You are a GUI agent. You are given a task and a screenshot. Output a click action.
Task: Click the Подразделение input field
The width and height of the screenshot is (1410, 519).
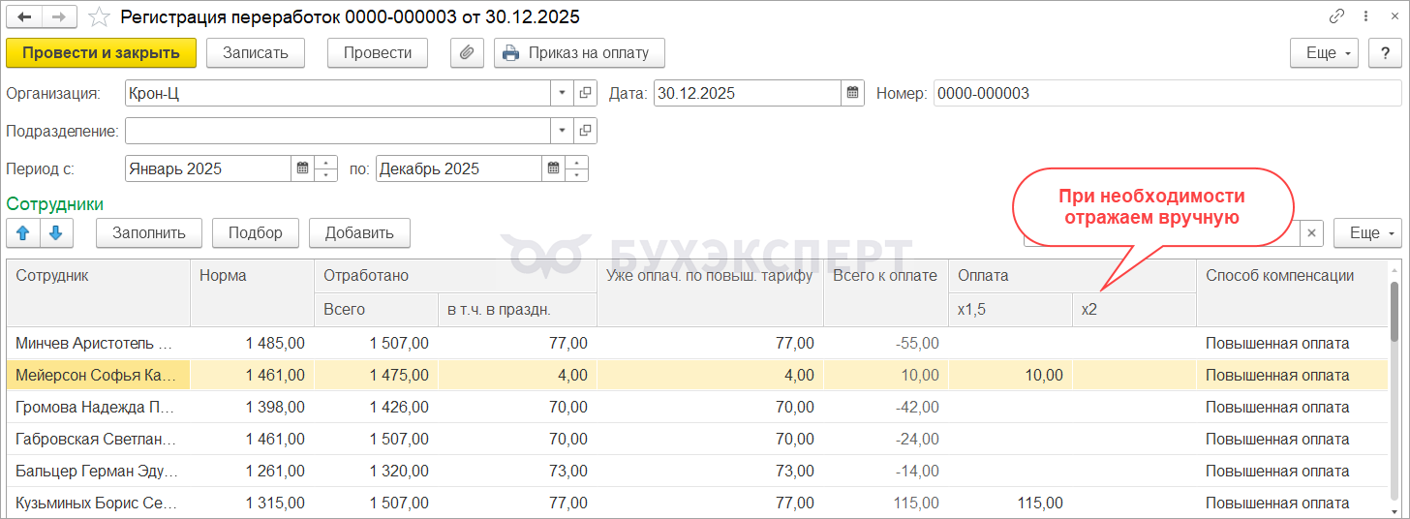(338, 131)
